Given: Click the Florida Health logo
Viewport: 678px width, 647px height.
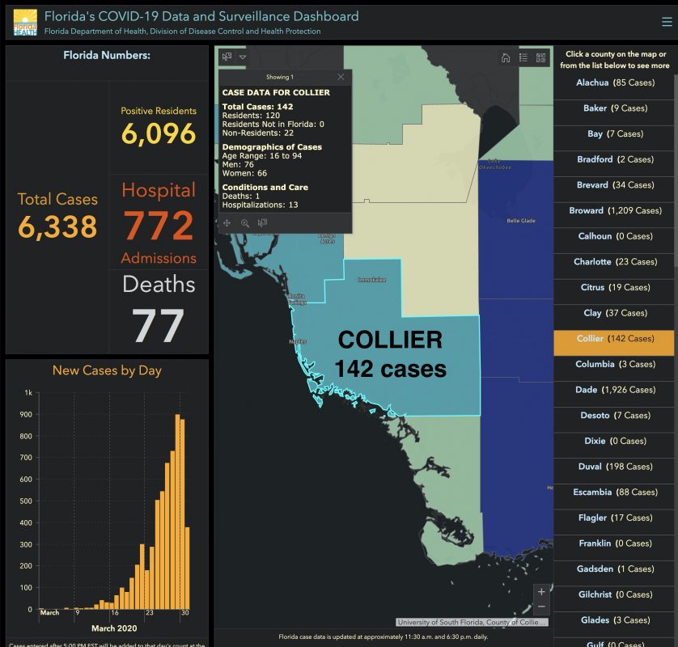Looking at the screenshot, I should (25, 23).
